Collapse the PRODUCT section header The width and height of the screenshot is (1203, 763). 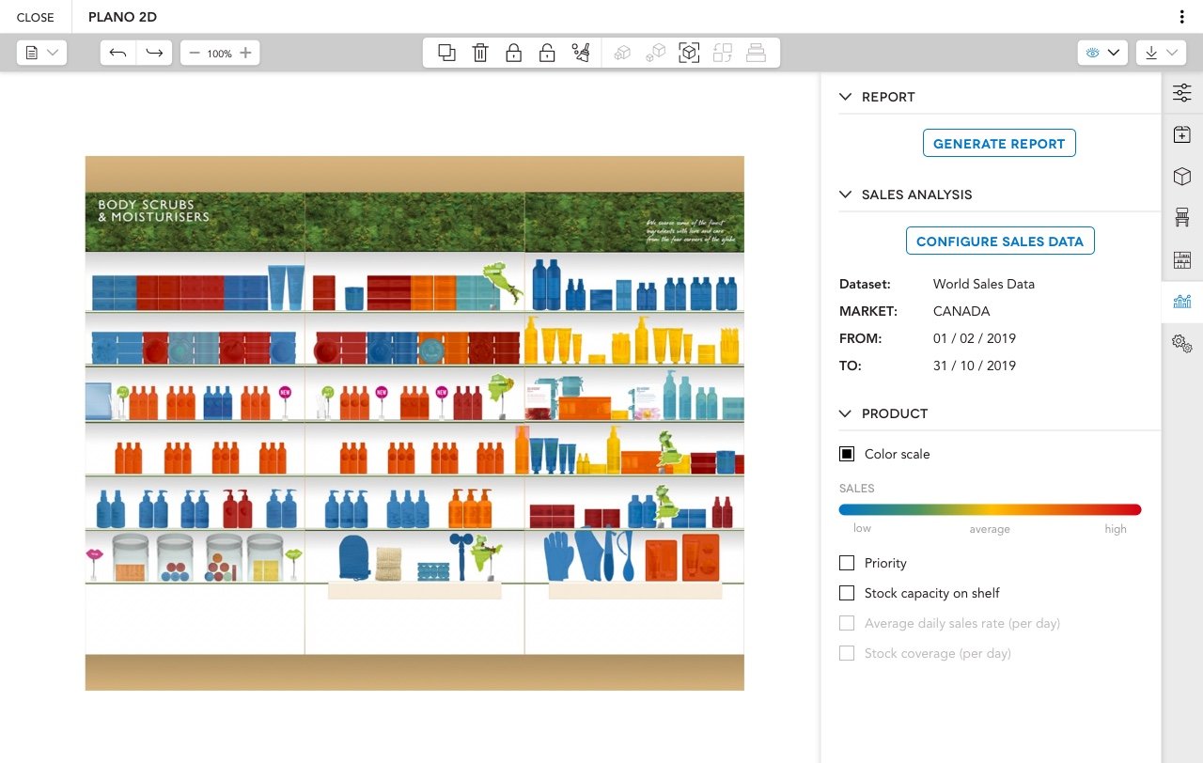click(x=844, y=413)
